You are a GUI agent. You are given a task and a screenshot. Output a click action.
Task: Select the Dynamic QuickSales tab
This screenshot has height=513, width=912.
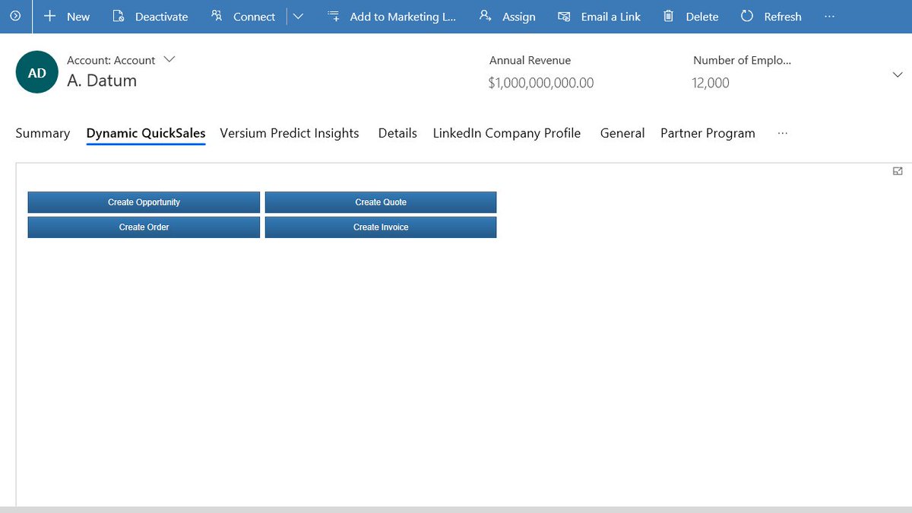146,133
